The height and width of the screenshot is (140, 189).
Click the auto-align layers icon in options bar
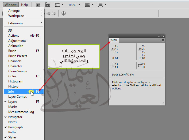pyautogui.click(x=64, y=13)
